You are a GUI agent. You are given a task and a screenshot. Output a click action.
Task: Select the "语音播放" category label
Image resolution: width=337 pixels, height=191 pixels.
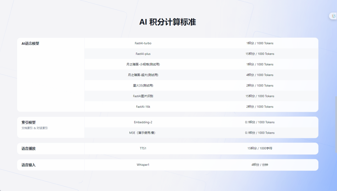point(29,149)
